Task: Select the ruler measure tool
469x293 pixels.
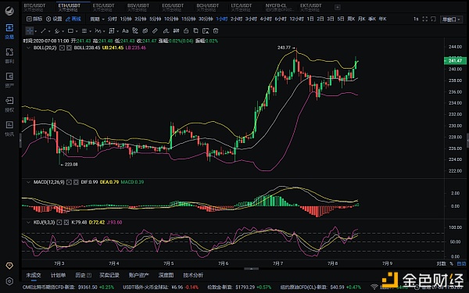Action: coord(155,30)
